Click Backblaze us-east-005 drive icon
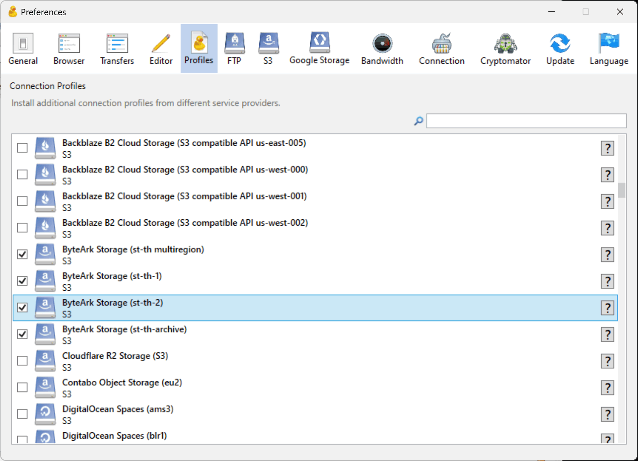Viewport: 638px width, 461px height. (45, 148)
